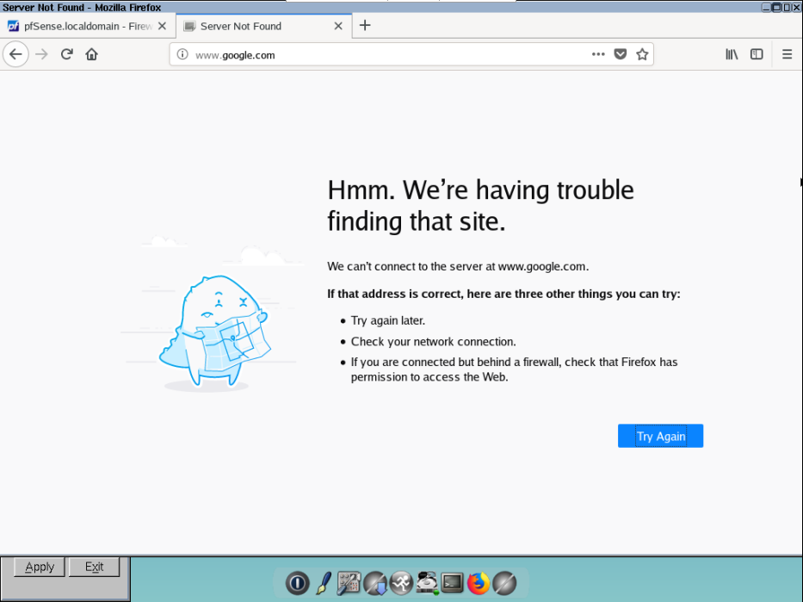The image size is (803, 602).
Task: Click the pfSense tab favicon
Action: point(13,26)
